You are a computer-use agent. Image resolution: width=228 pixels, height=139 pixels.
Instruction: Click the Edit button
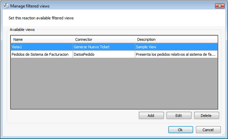pyautogui.click(x=179, y=116)
